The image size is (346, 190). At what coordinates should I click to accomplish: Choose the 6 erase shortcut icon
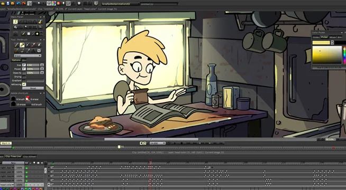[x=28, y=99]
